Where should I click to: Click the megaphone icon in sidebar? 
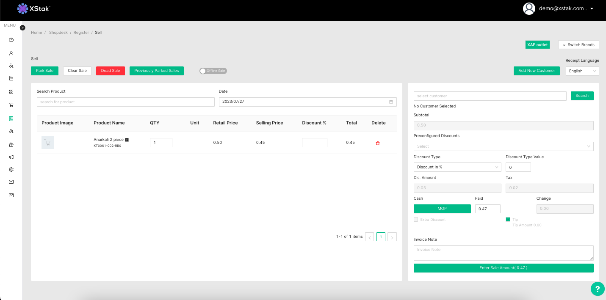(11, 157)
